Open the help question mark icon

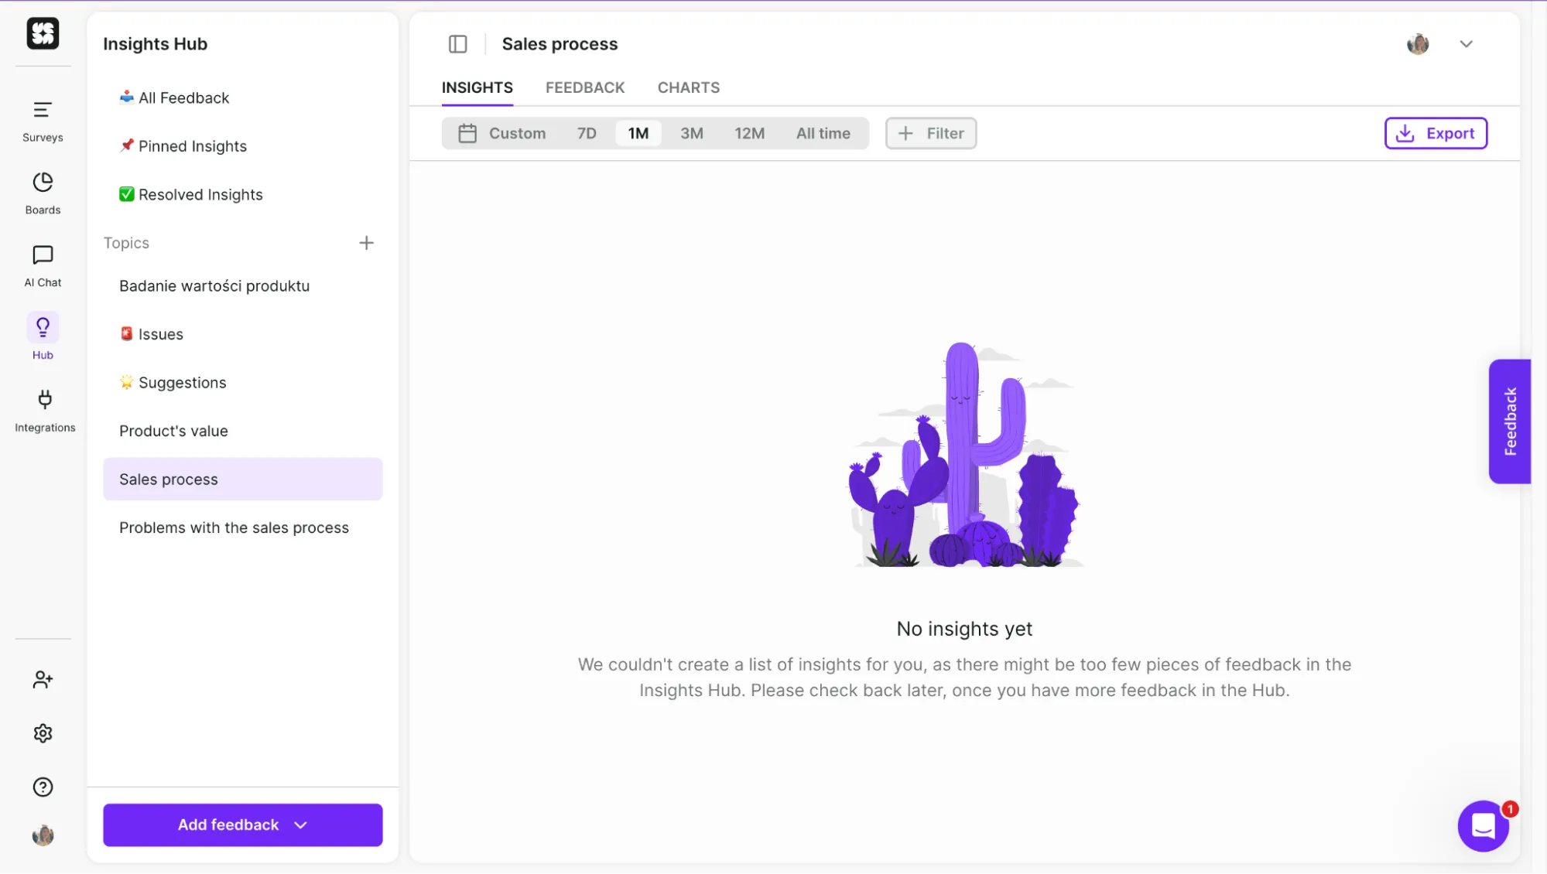(x=43, y=787)
